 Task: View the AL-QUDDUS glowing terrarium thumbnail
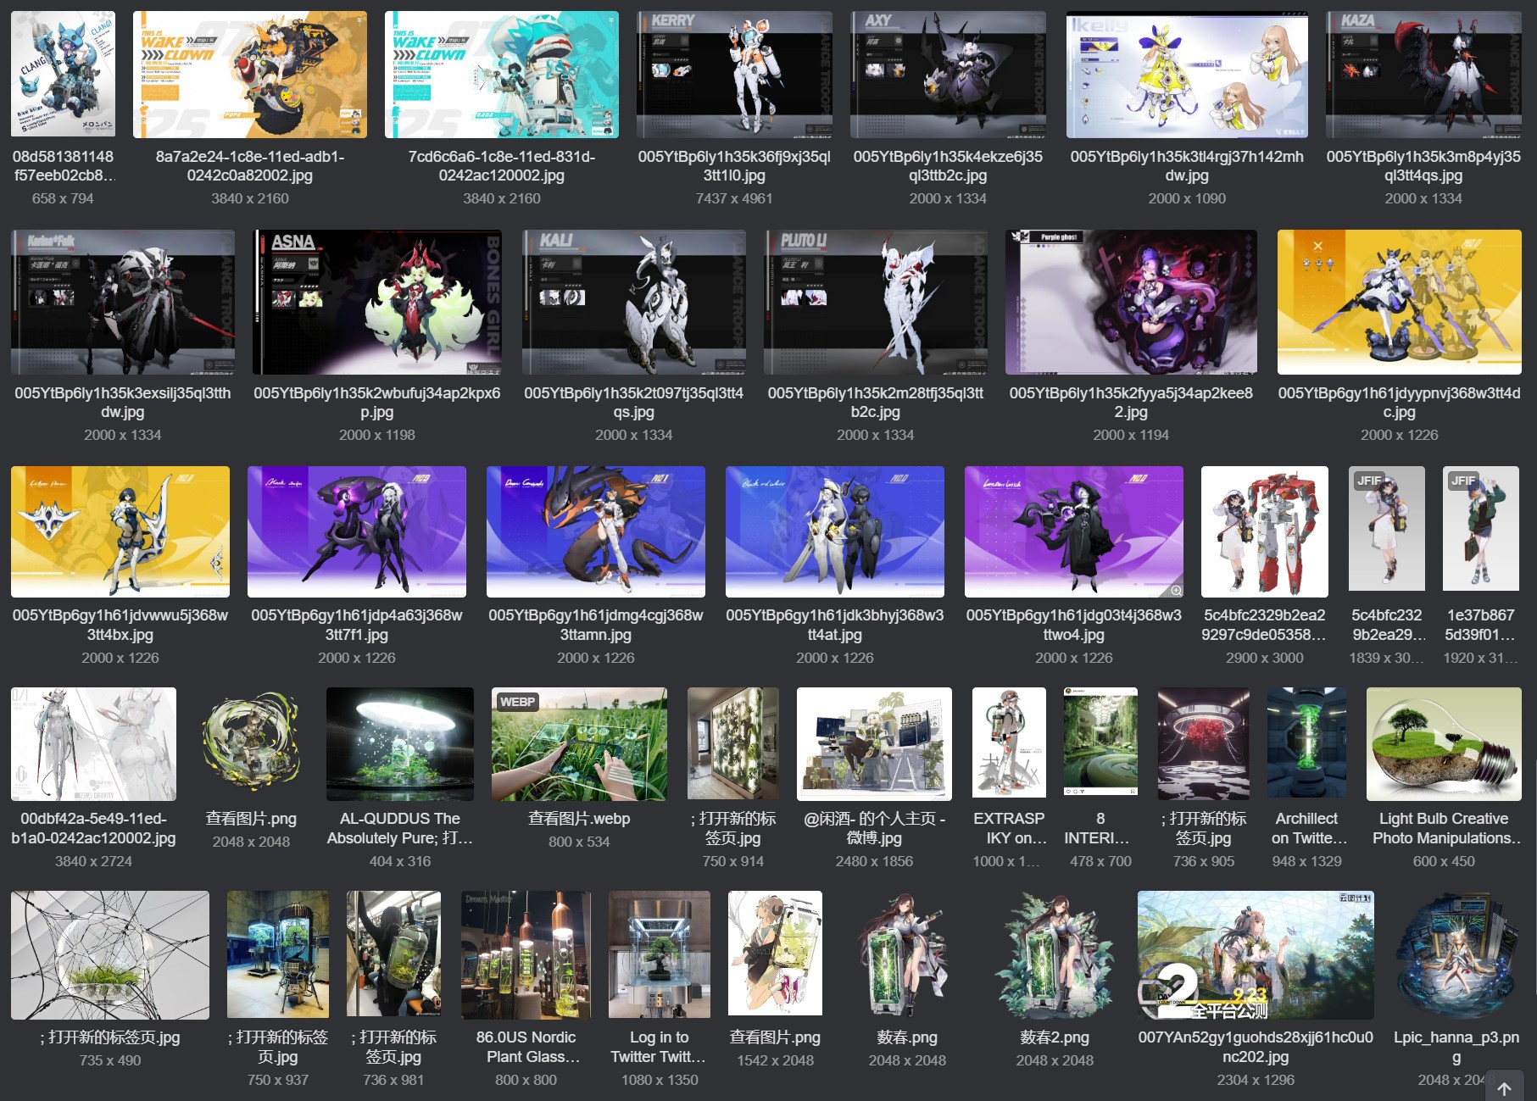(400, 744)
